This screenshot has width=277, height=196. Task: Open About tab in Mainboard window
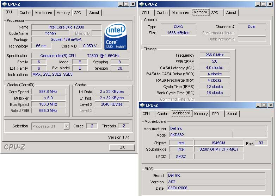(232, 114)
